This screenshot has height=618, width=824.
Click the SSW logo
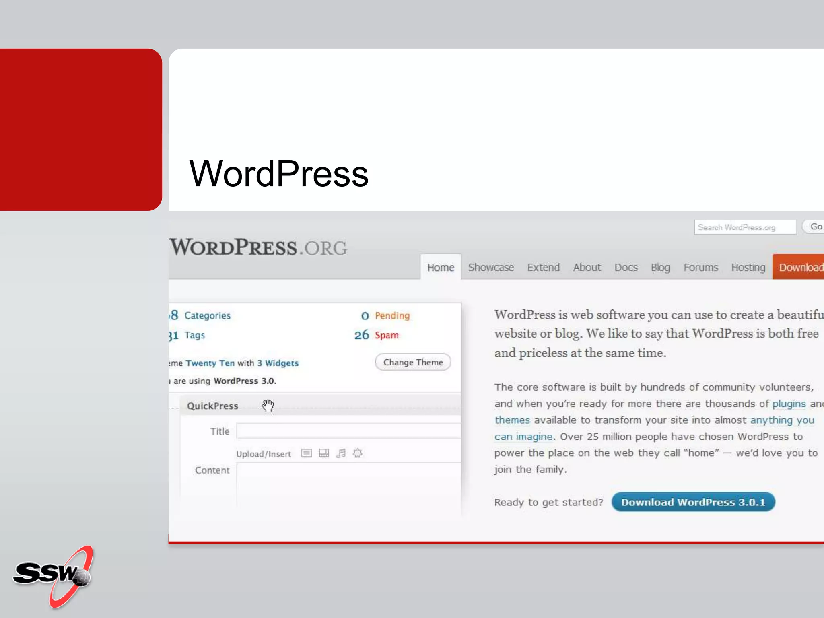[x=54, y=576]
